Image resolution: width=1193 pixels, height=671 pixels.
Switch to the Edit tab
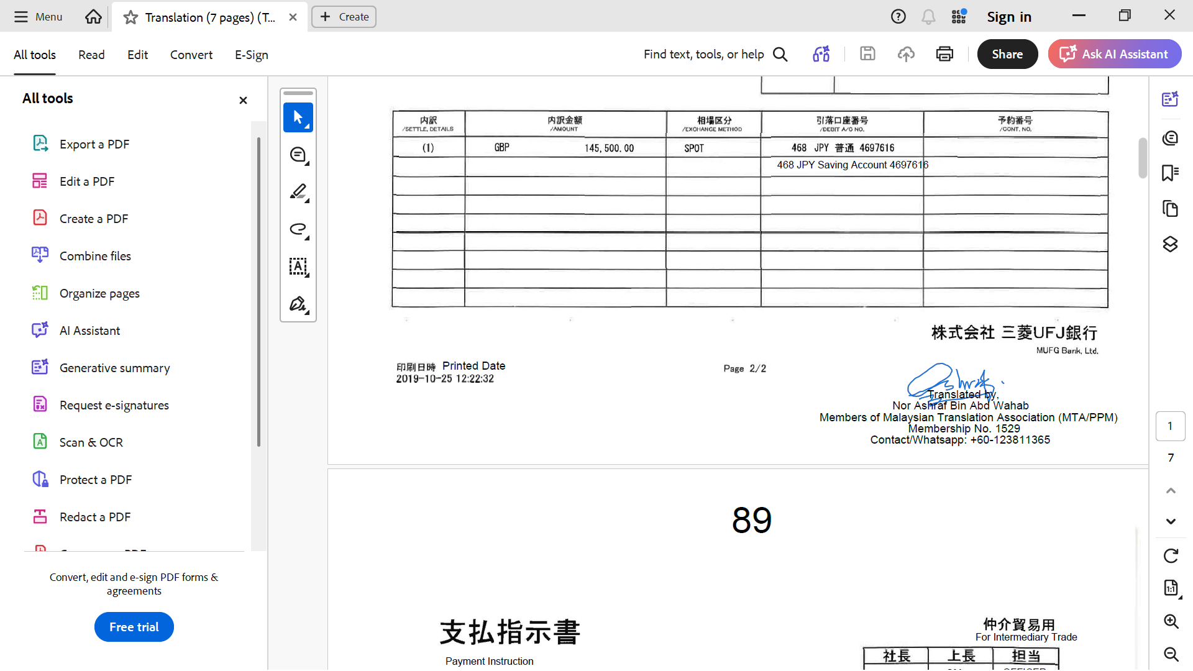pos(137,55)
